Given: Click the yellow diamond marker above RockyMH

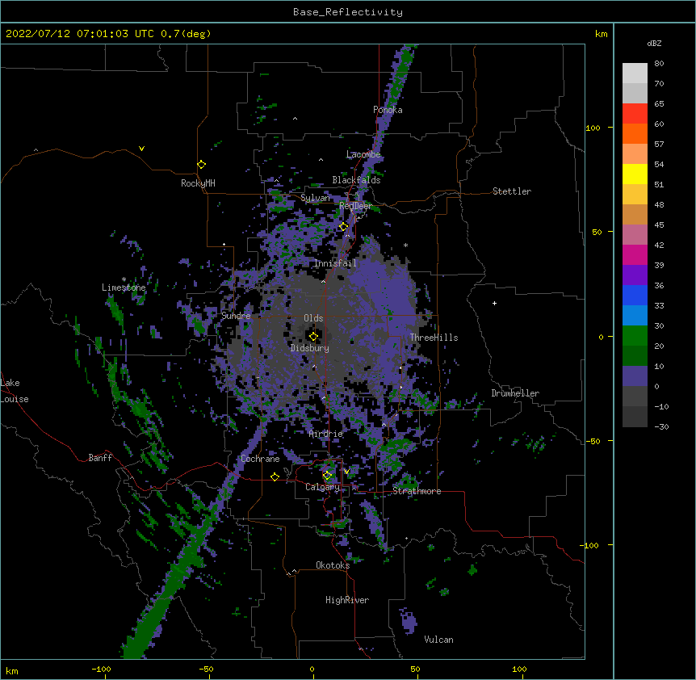Looking at the screenshot, I should pyautogui.click(x=202, y=165).
